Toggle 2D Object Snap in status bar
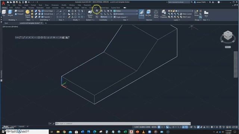The width and height of the screenshot is (239, 134). 186,127
